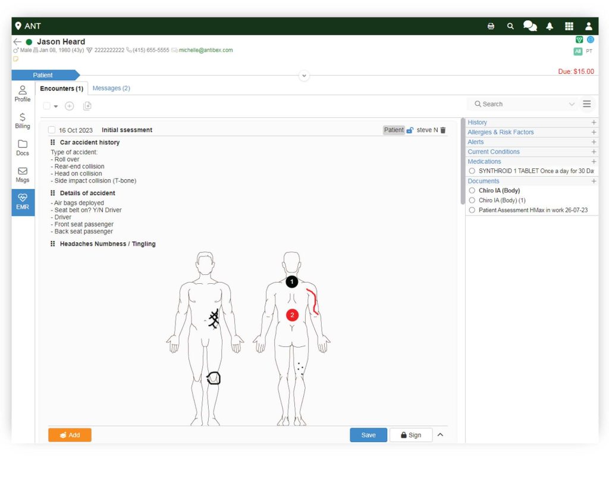Check the 16 Oct 2023 encounter checkbox
The image size is (609, 504).
(x=51, y=130)
